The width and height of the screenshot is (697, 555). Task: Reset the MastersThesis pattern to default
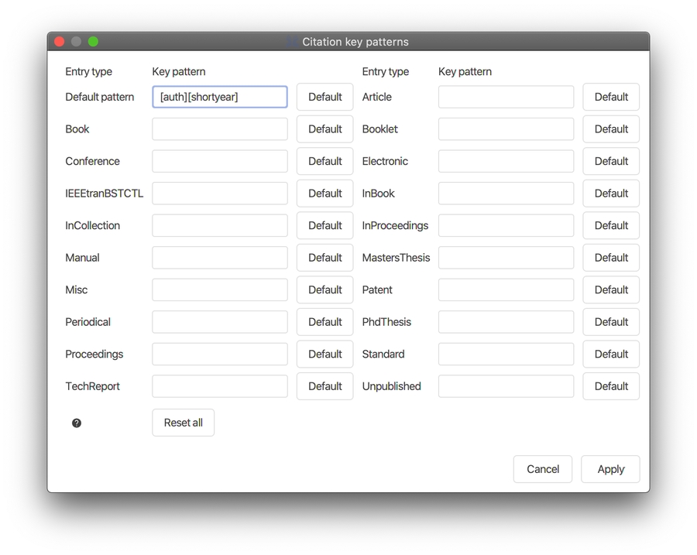pos(610,258)
